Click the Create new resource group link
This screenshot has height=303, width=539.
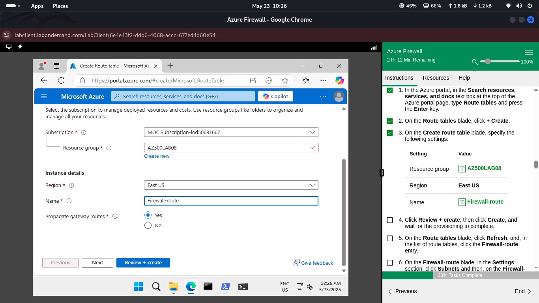[x=157, y=156]
